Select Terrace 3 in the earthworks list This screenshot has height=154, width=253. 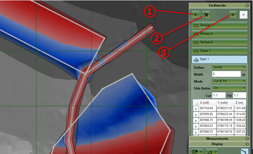(220, 34)
